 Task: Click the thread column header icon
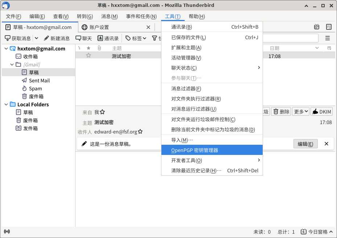click(x=79, y=48)
